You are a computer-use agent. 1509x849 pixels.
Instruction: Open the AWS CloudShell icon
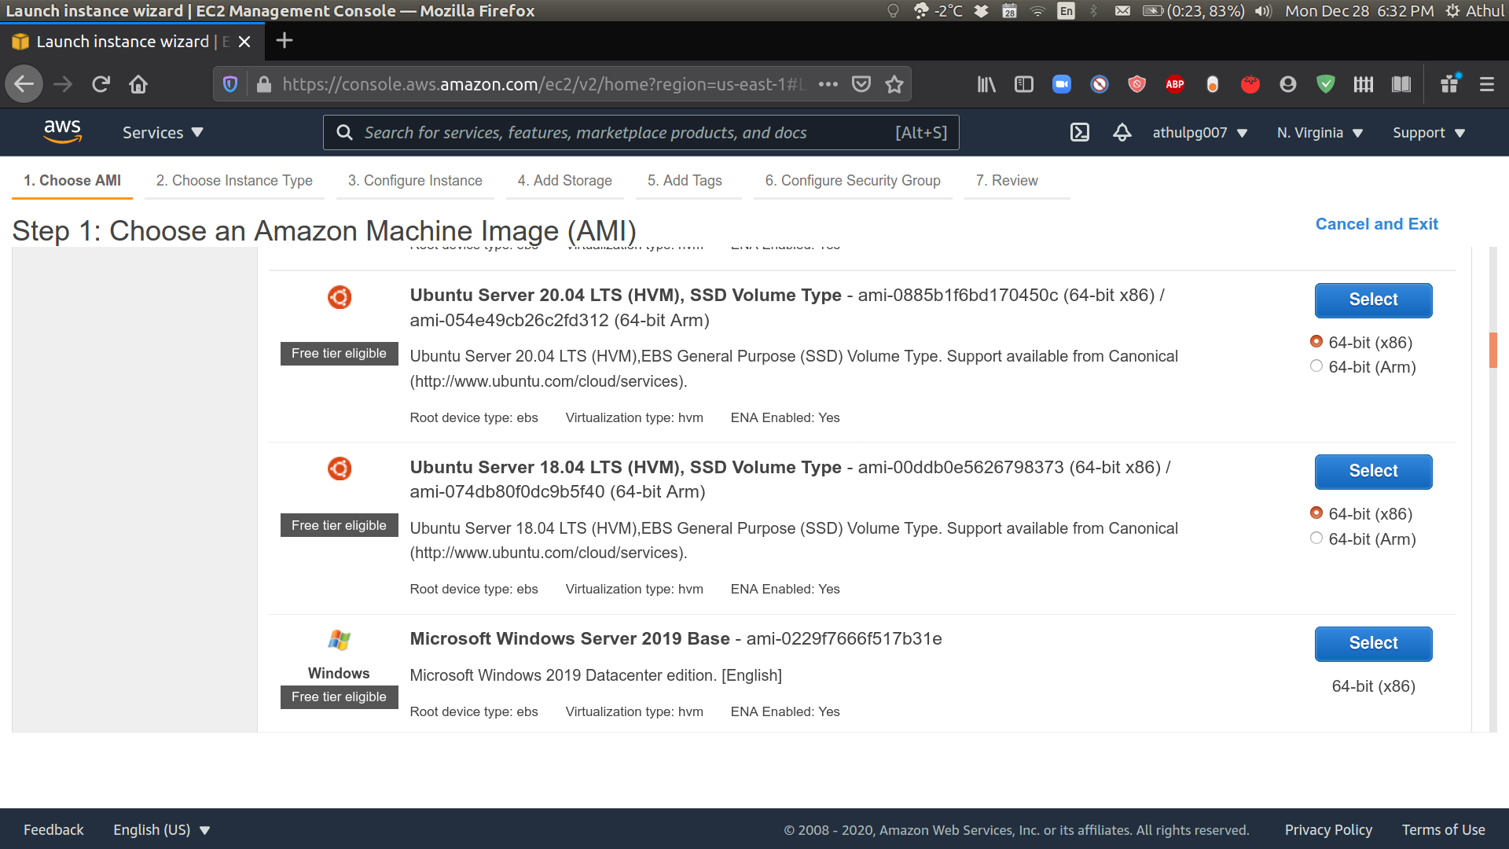pyautogui.click(x=1080, y=132)
